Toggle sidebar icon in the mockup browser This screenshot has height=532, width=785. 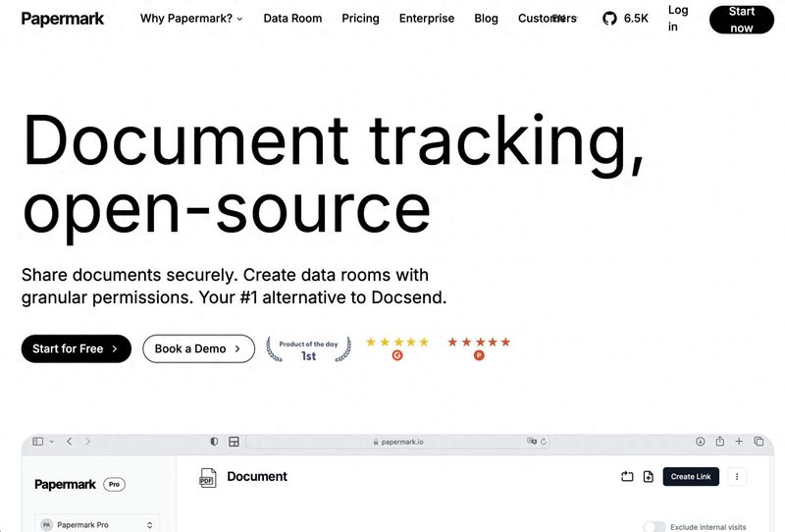38,442
